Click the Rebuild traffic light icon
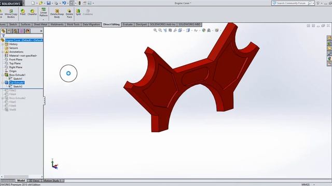332x186 pixels. [x=79, y=3]
